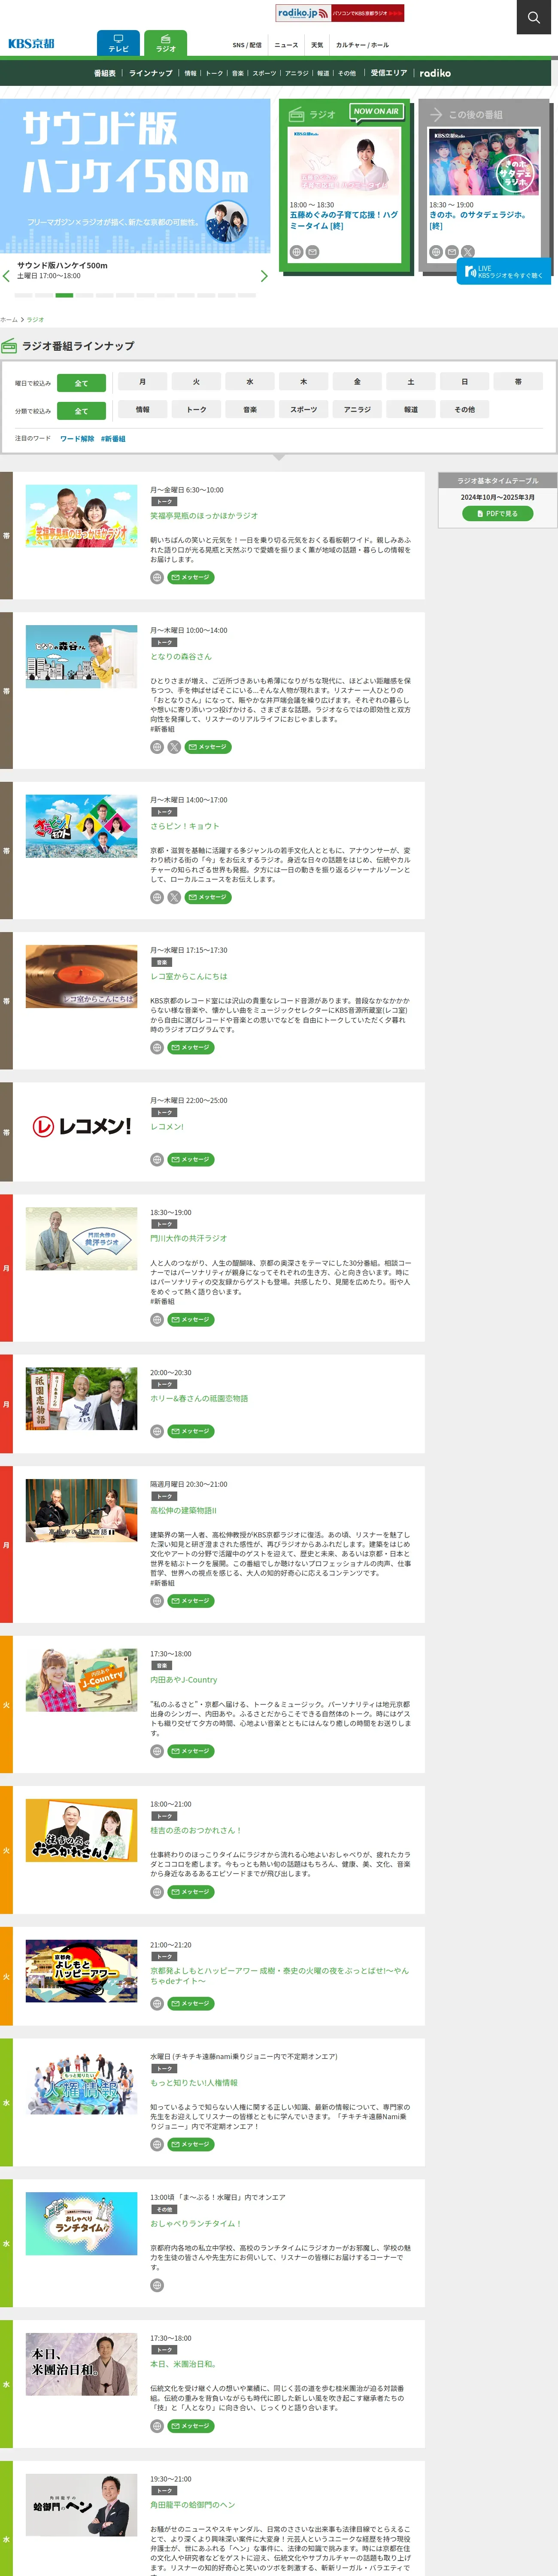Click the #新番組 keyword filter link
The image size is (558, 2576).
click(x=113, y=438)
